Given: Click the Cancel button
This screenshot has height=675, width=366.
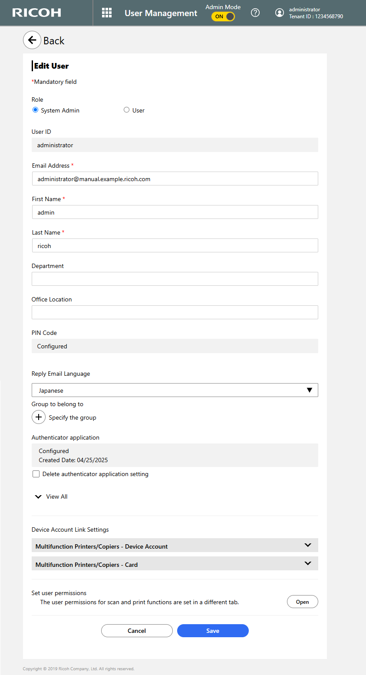Looking at the screenshot, I should point(137,631).
